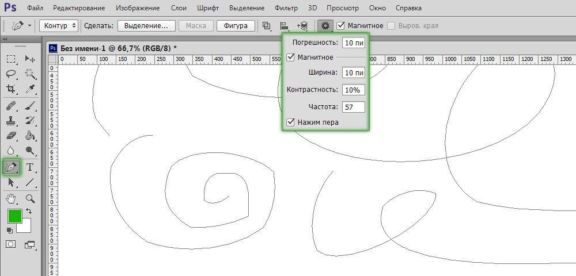Open the Окно menu
The image size is (576, 276).
coord(377,7)
